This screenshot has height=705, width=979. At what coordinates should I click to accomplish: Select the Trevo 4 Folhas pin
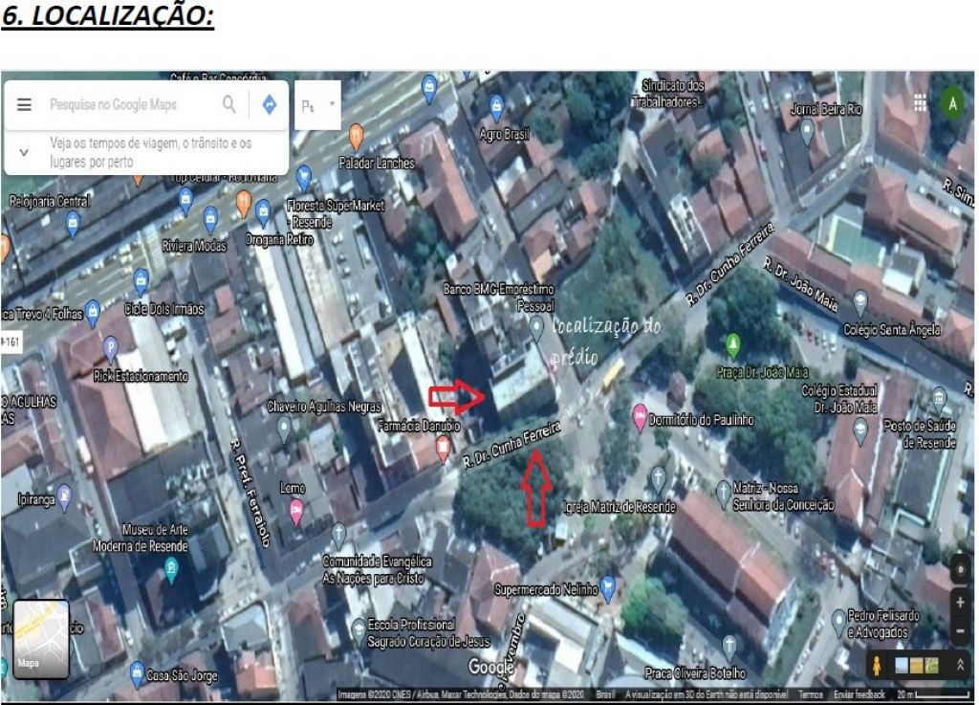coord(93,314)
